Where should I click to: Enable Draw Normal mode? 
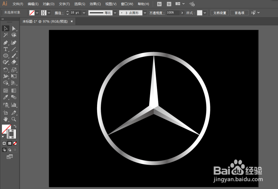4,150
